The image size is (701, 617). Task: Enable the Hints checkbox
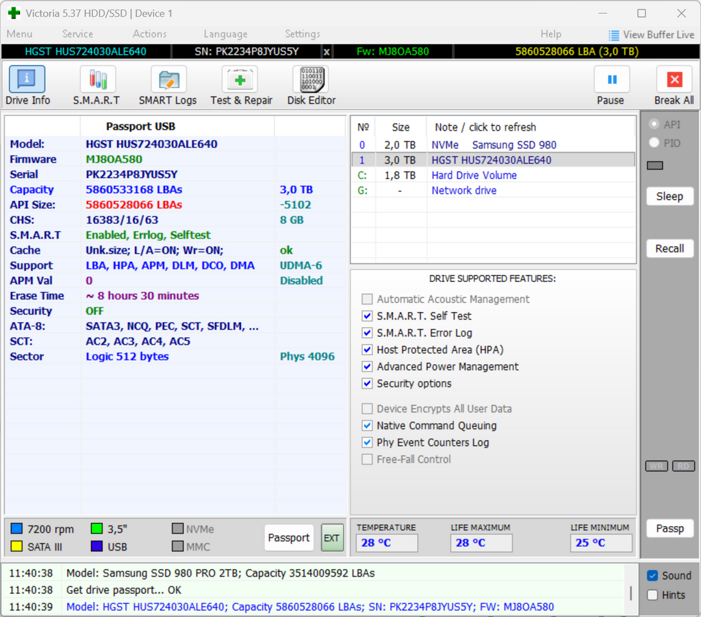point(652,595)
